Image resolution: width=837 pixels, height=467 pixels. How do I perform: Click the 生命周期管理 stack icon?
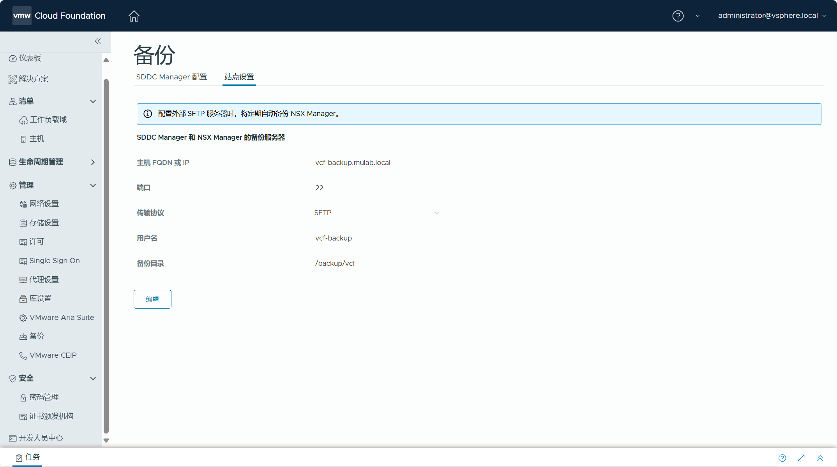(x=13, y=162)
